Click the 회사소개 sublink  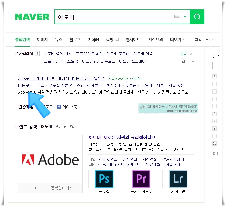(113, 85)
